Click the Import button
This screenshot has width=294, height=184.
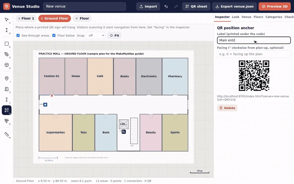click(148, 6)
